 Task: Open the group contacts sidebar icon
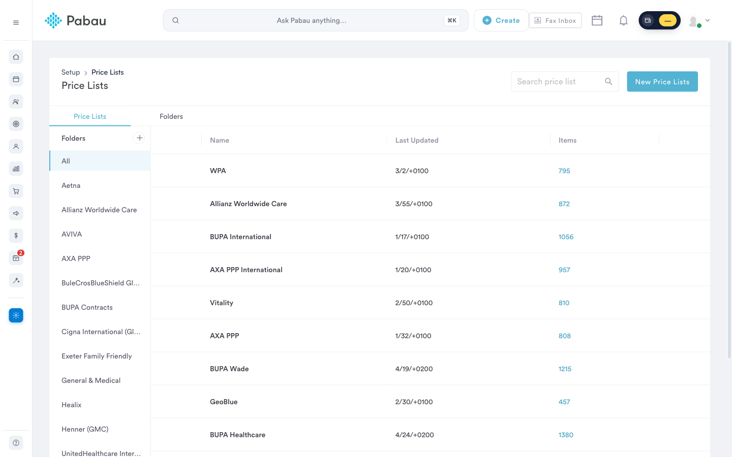(16, 102)
